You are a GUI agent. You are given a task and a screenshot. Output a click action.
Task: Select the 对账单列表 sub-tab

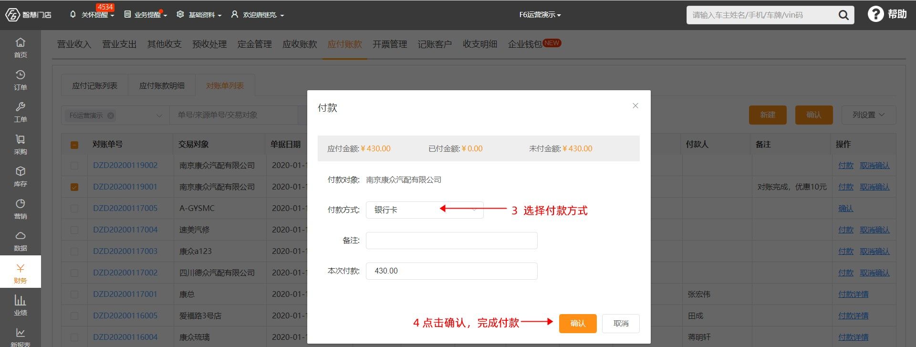coord(225,86)
